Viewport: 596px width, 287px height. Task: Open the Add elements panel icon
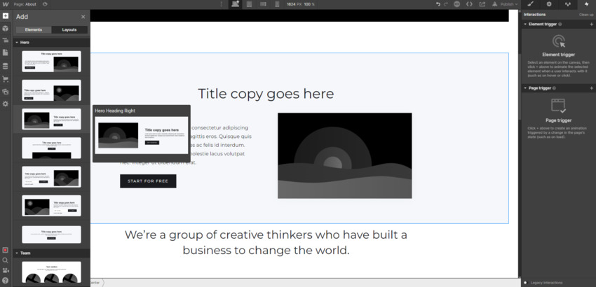(6, 16)
